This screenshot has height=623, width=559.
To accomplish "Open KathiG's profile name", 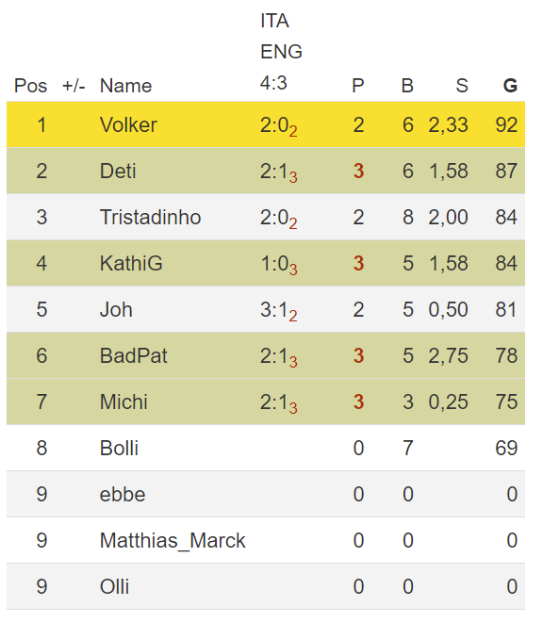I will coord(131,263).
